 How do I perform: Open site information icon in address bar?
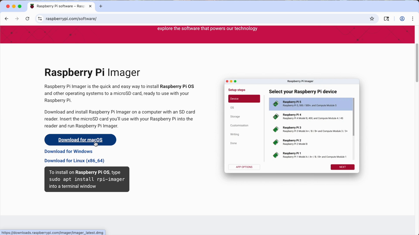click(40, 19)
